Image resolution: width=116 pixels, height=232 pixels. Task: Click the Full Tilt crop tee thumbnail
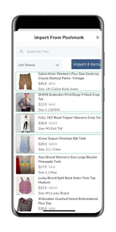[x=25, y=123]
